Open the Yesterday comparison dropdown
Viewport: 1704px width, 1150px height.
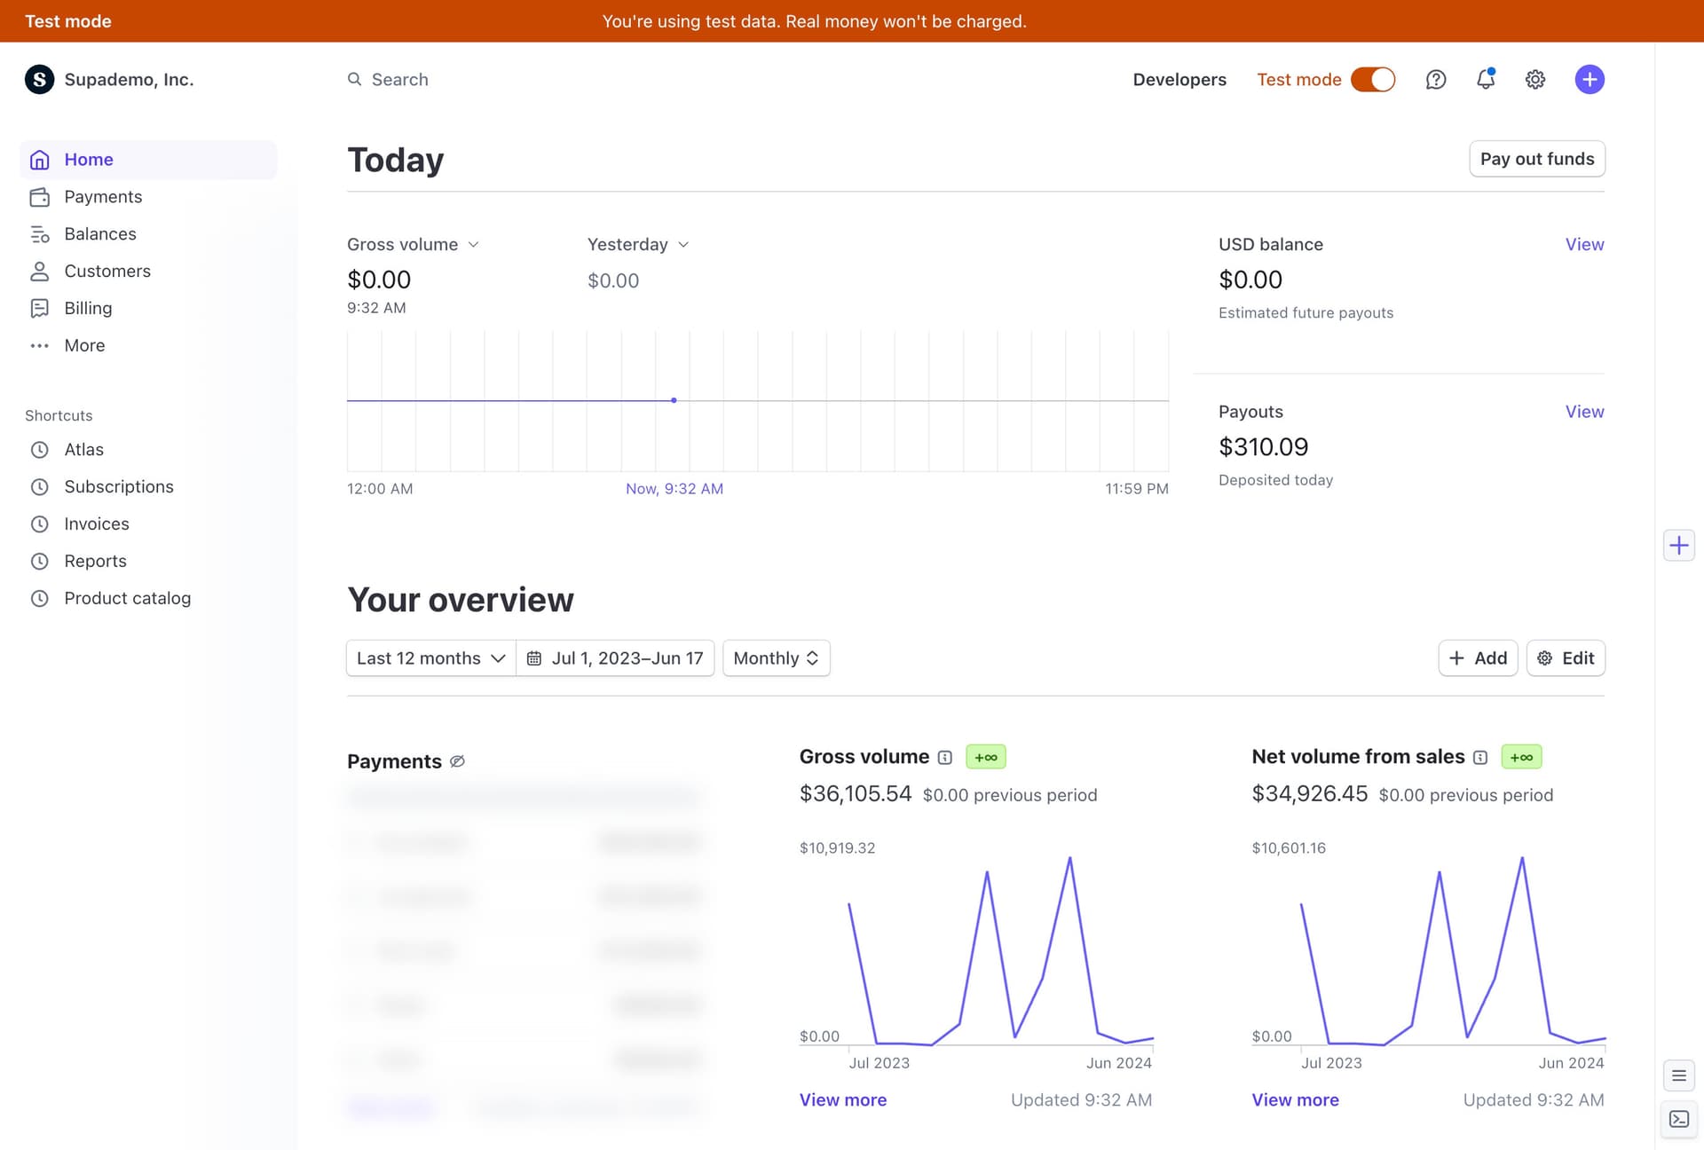pyautogui.click(x=637, y=245)
